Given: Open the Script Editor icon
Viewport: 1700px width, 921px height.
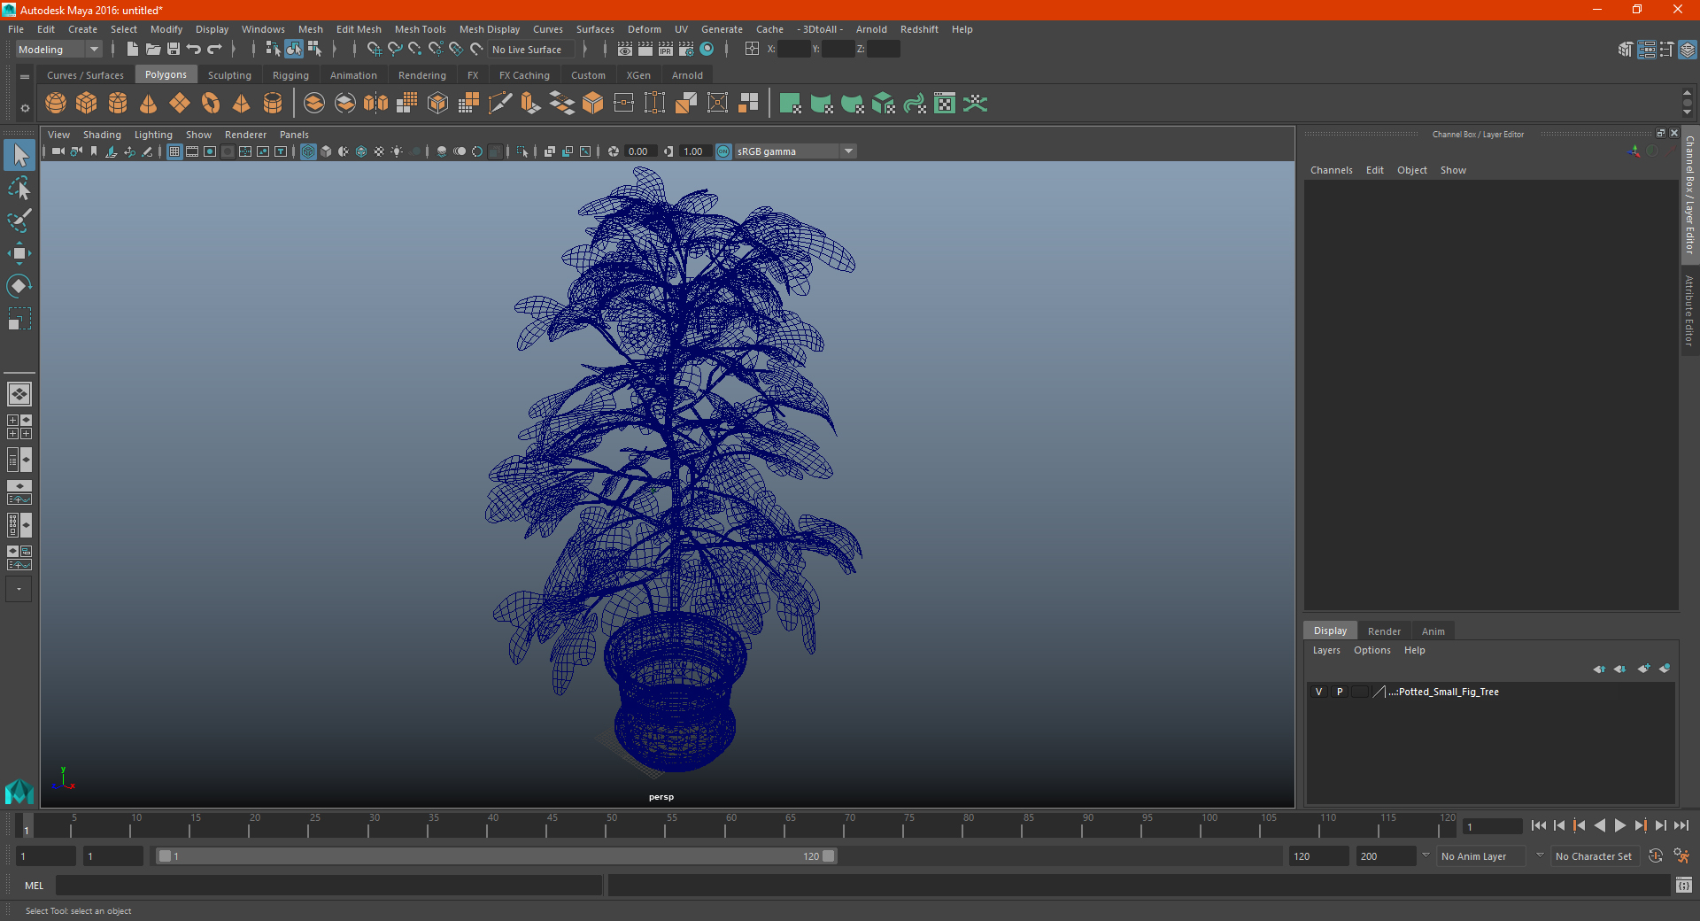Looking at the screenshot, I should point(1684,885).
